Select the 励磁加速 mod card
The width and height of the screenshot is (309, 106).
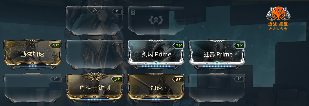click(x=33, y=54)
